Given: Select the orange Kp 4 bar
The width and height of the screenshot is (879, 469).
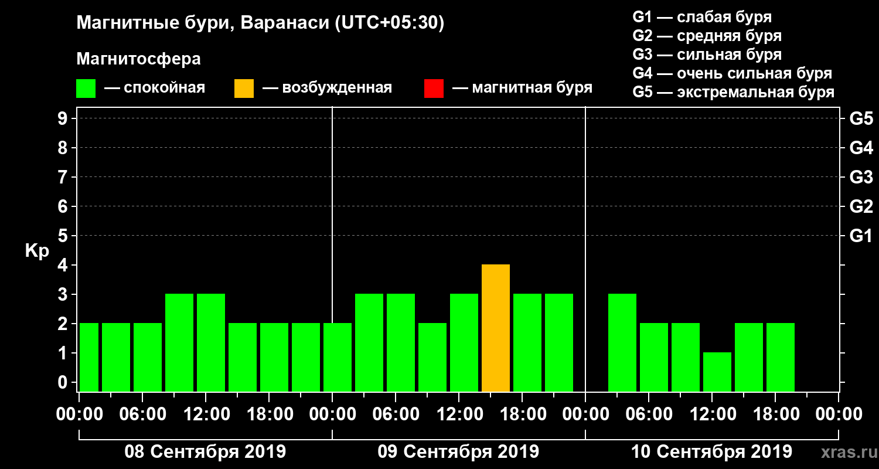Looking at the screenshot, I should 496,328.
